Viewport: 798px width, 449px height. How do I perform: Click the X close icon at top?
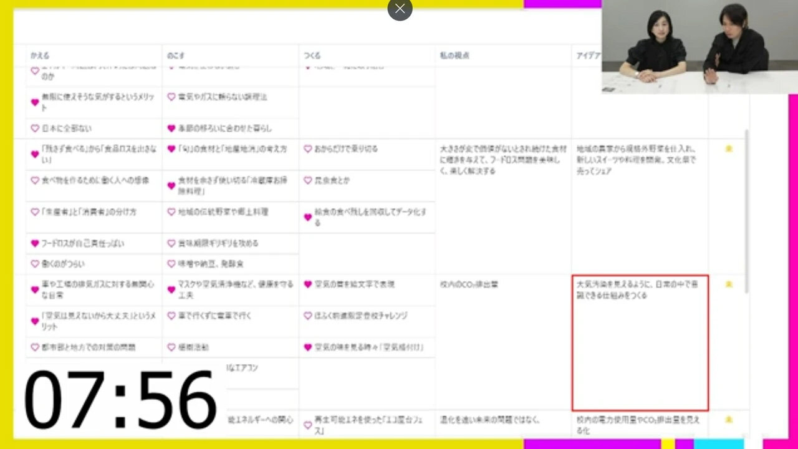(400, 9)
